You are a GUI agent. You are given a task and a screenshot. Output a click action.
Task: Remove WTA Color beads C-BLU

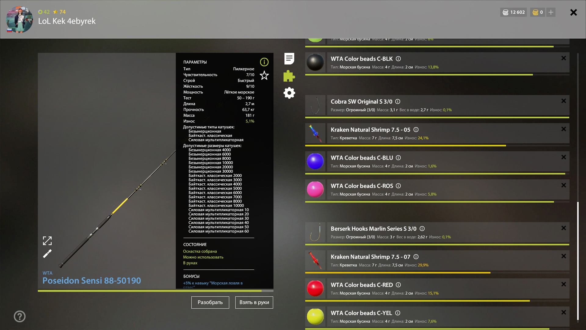[564, 157]
